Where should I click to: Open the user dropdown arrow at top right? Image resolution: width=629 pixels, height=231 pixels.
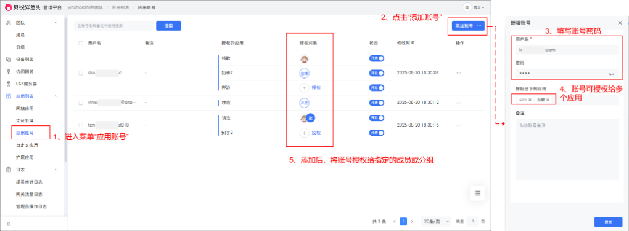click(483, 7)
